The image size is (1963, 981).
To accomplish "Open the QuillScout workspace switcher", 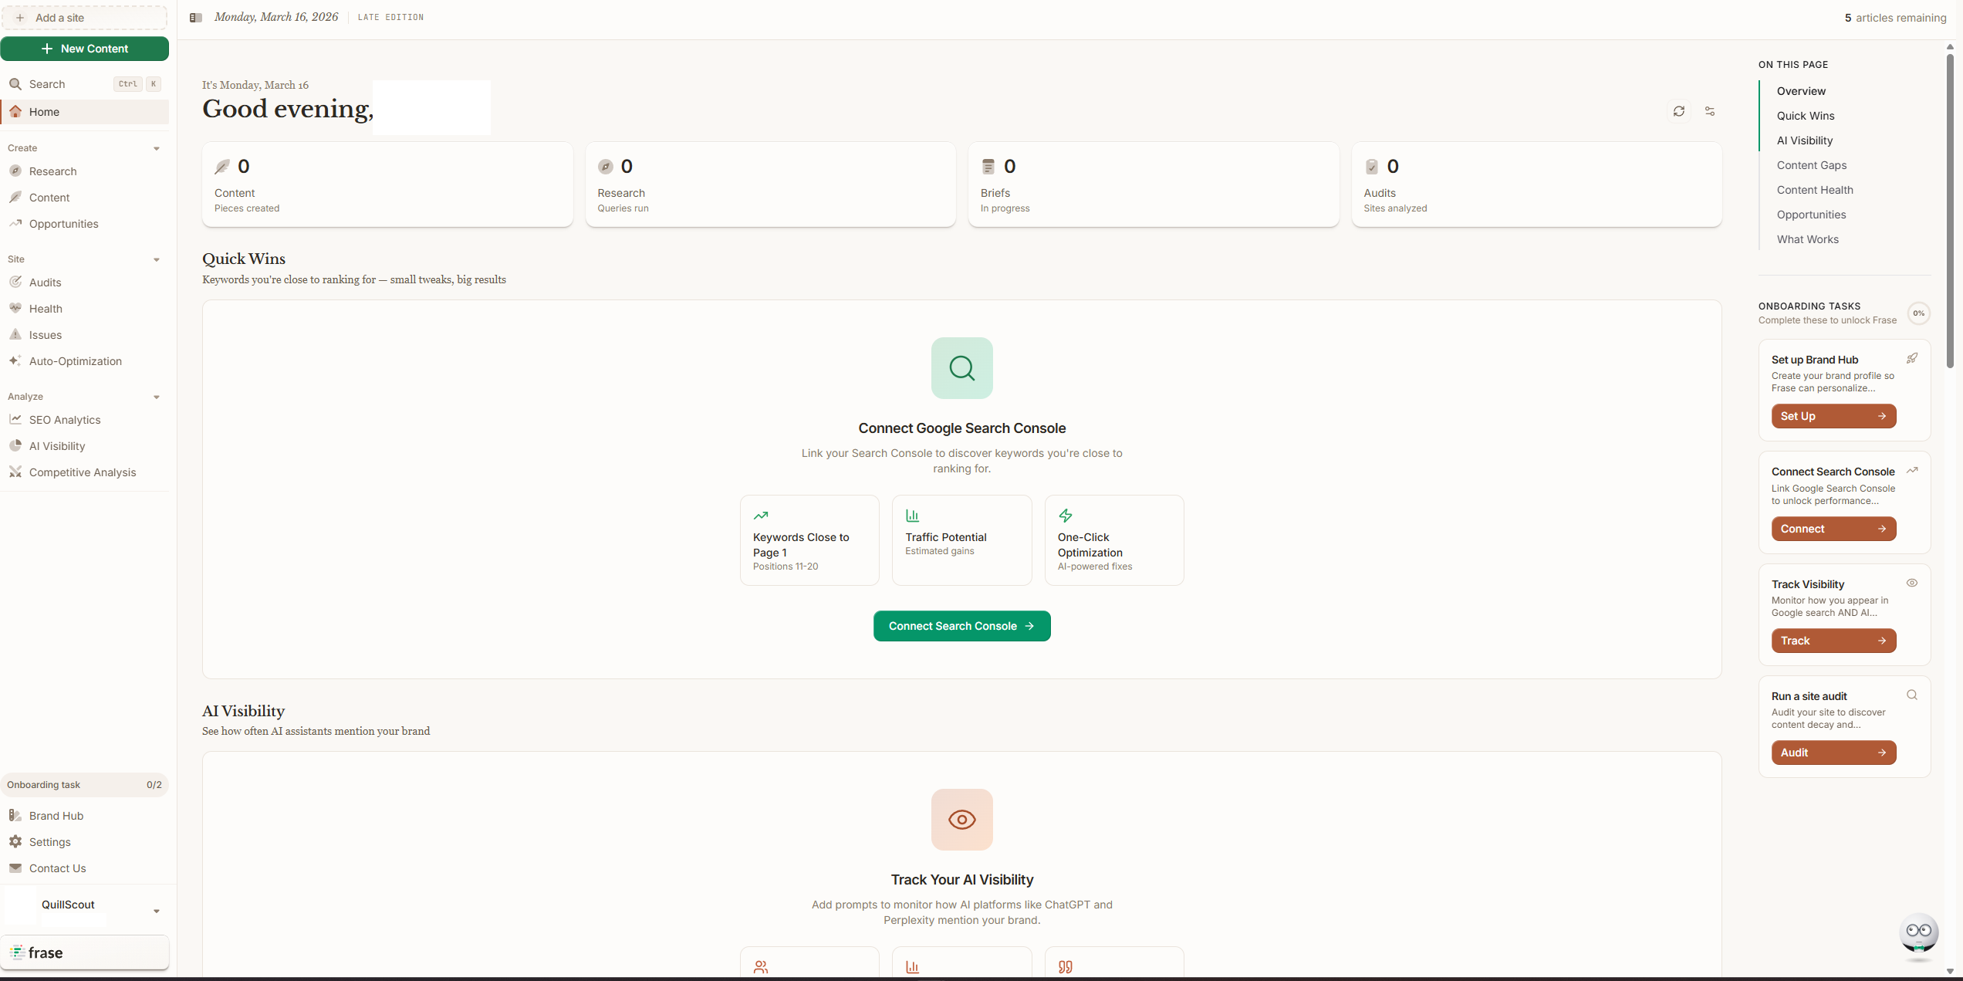I will pos(85,905).
